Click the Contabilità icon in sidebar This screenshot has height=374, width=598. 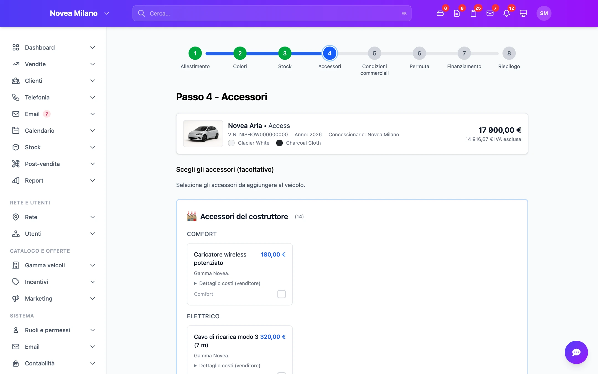pyautogui.click(x=16, y=363)
